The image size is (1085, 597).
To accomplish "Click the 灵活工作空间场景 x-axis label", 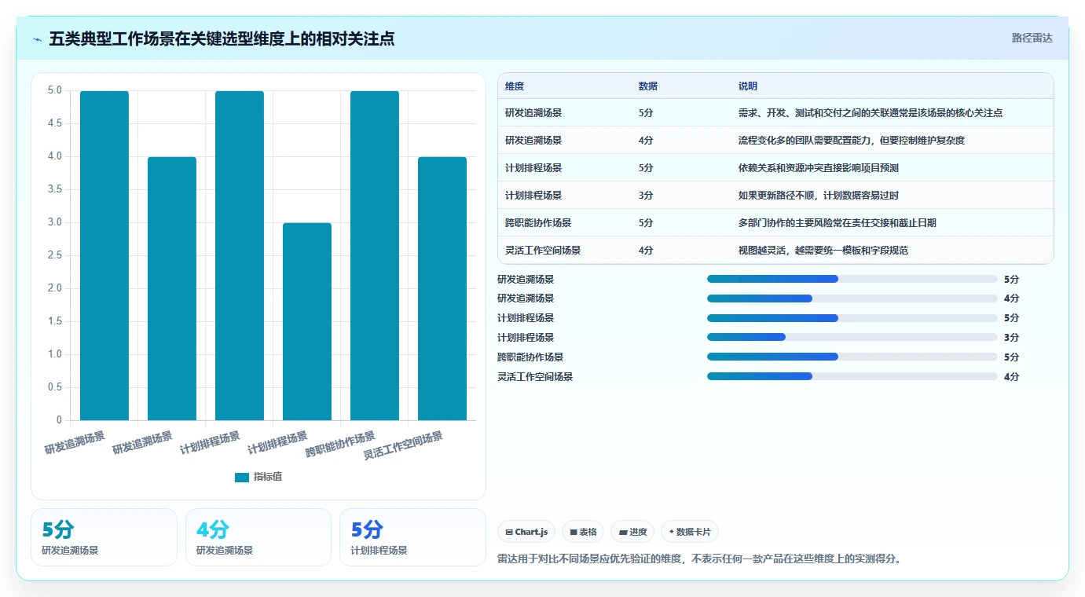I will tap(403, 445).
